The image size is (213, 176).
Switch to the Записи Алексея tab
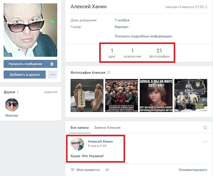[x=107, y=128]
